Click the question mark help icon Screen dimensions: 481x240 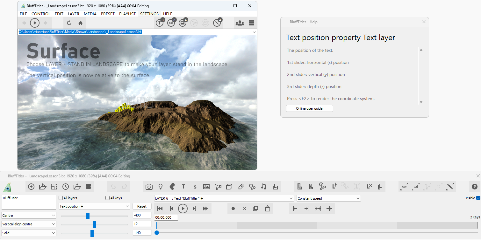(474, 187)
